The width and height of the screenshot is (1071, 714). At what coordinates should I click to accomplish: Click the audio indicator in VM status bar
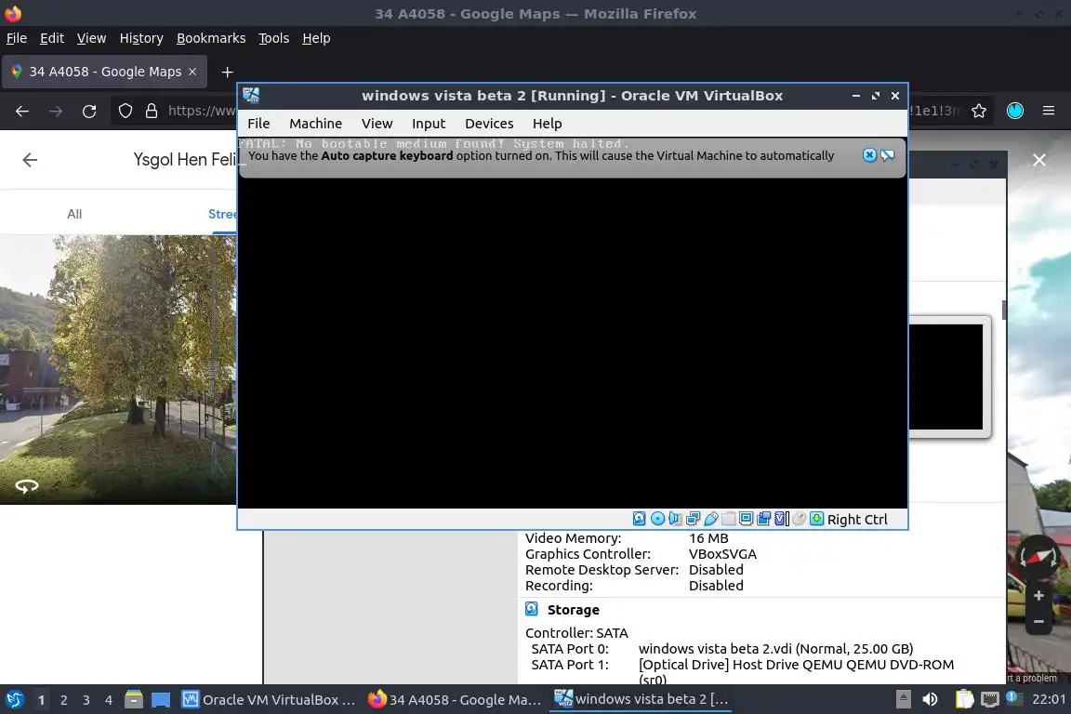coord(675,519)
